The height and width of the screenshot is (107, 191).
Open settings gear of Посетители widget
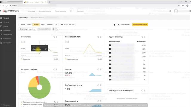(x=54, y=37)
